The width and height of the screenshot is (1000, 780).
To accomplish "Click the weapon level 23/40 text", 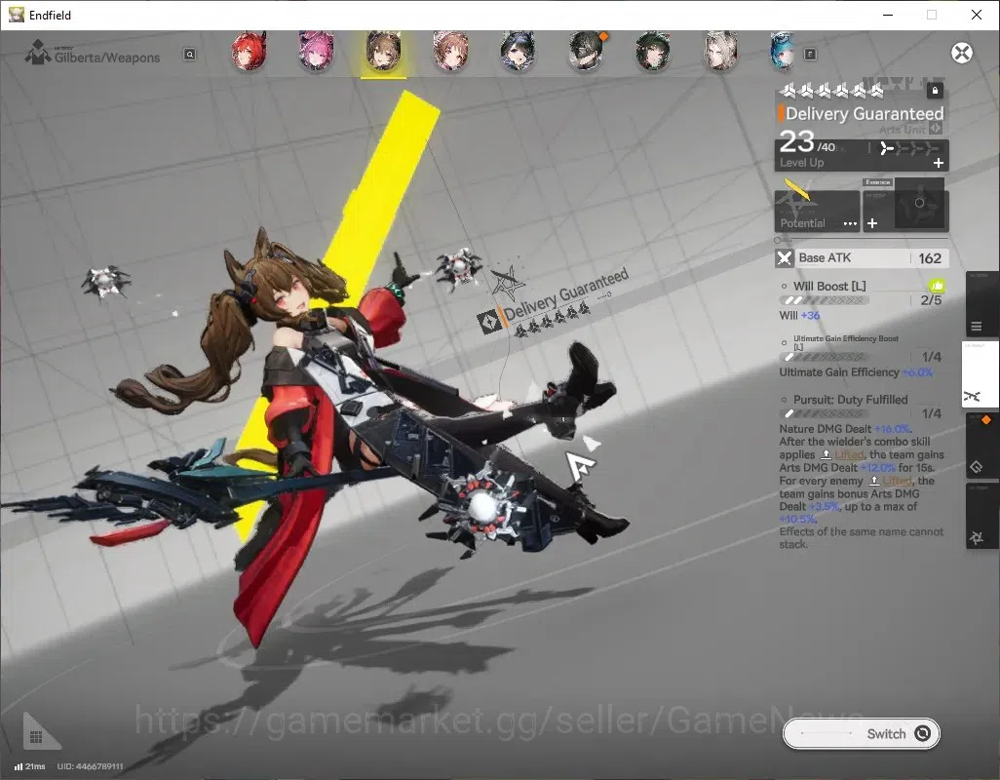I will click(807, 142).
